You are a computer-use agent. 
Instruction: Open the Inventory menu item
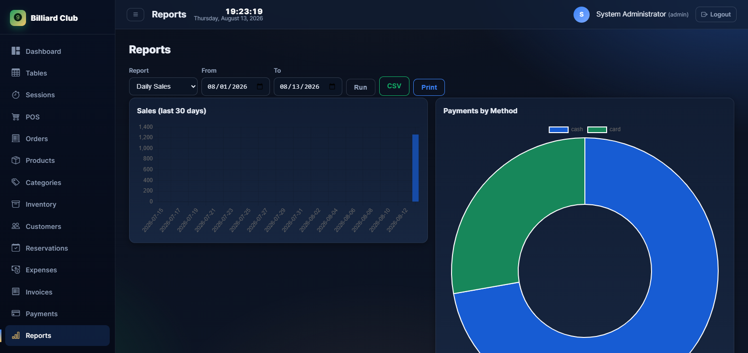[x=57, y=204]
